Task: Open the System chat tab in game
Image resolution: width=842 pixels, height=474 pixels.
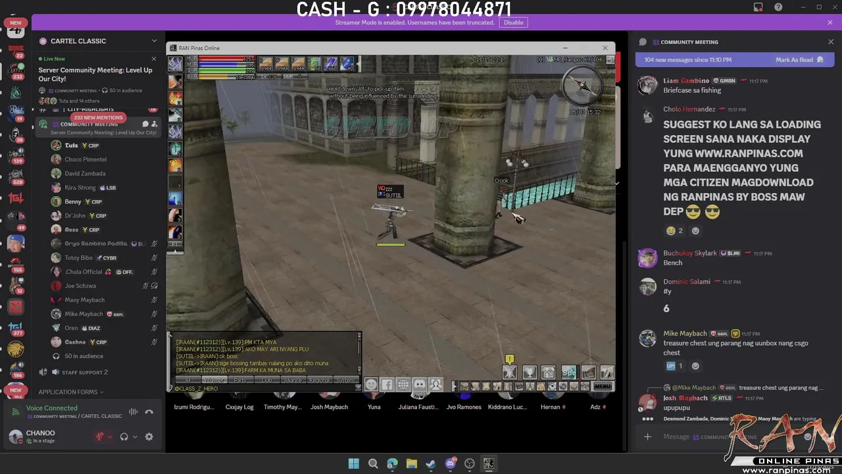Action: (345, 381)
